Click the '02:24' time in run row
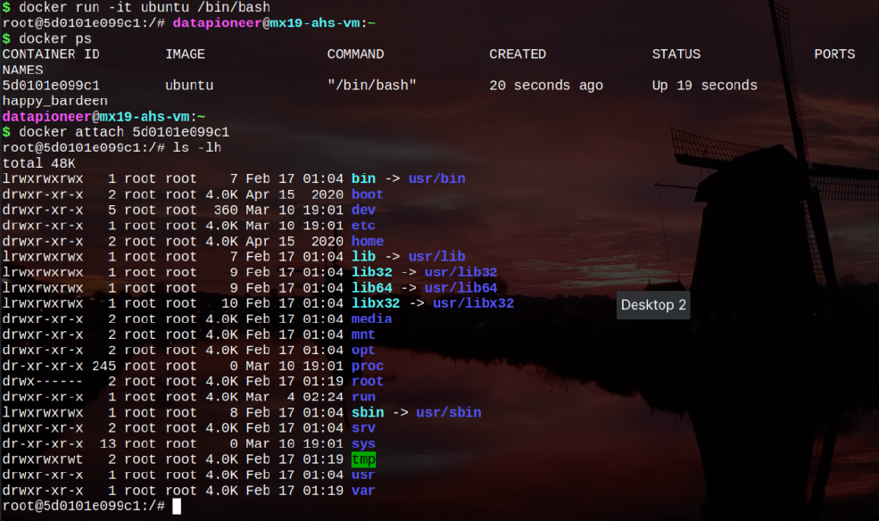The width and height of the screenshot is (879, 521). pos(323,397)
